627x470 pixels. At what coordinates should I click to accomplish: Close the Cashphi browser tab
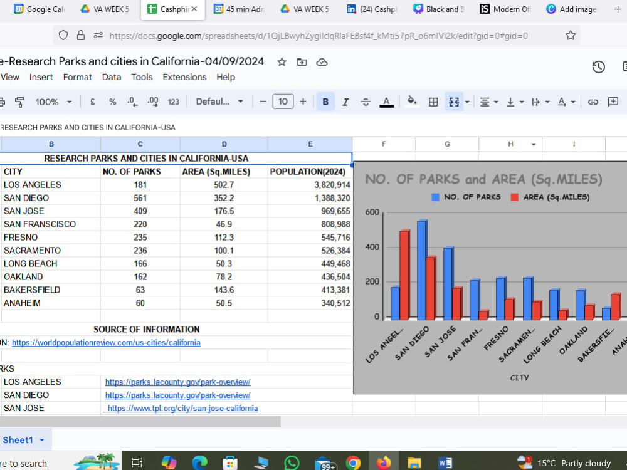tap(194, 9)
